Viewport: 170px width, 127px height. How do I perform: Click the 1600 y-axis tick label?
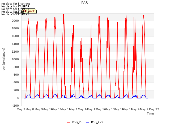15,36
